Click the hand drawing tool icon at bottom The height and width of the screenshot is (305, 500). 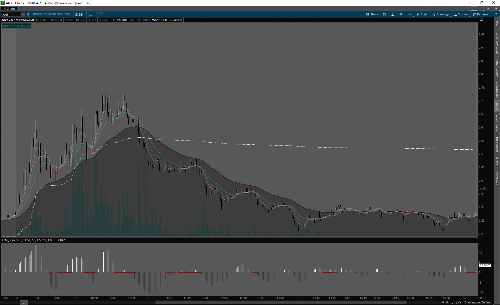(x=459, y=302)
